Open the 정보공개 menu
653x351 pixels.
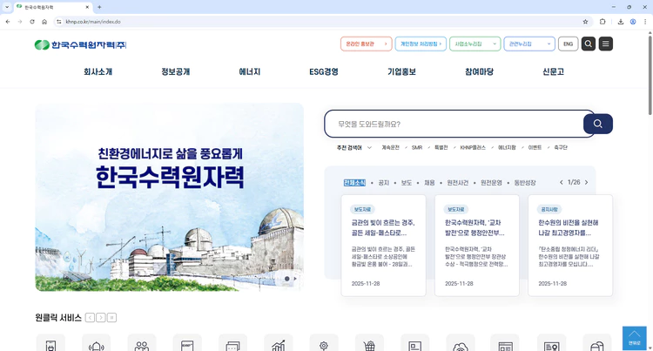coord(175,71)
